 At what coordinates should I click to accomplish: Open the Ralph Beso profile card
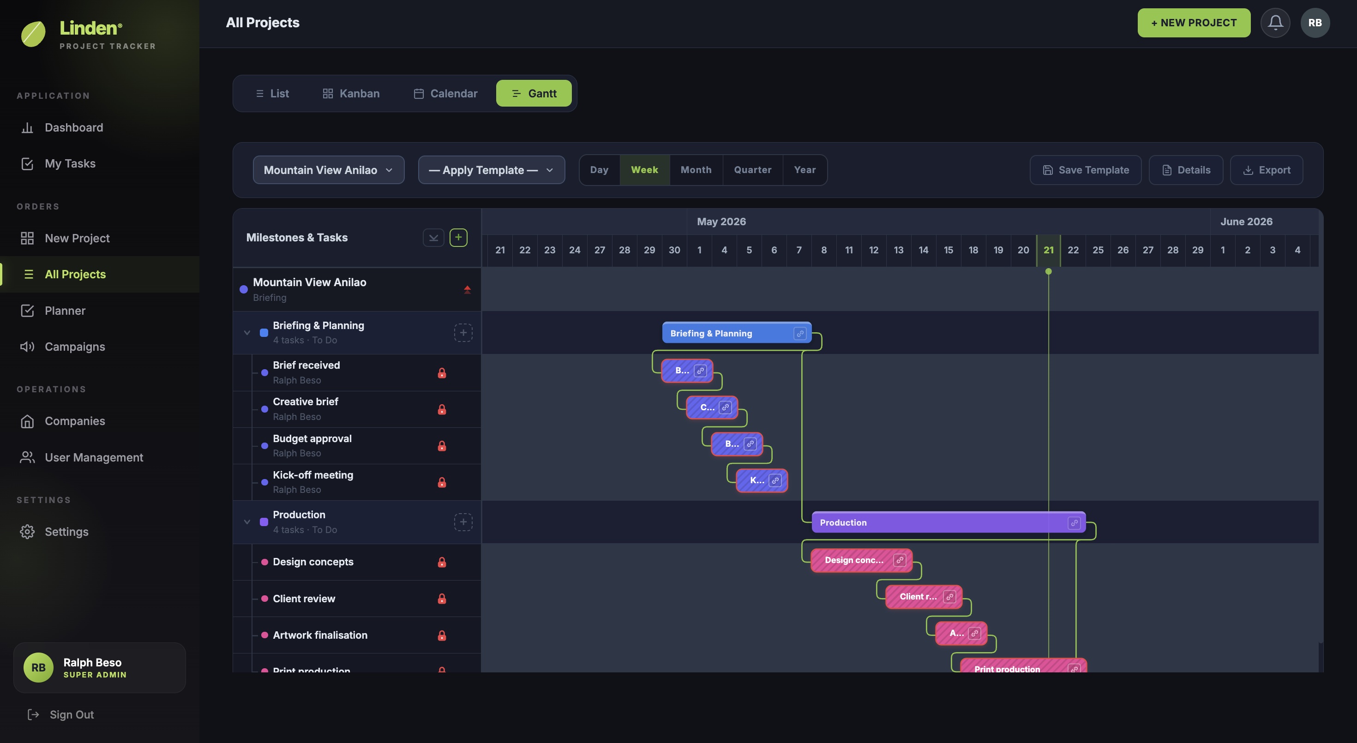click(100, 667)
